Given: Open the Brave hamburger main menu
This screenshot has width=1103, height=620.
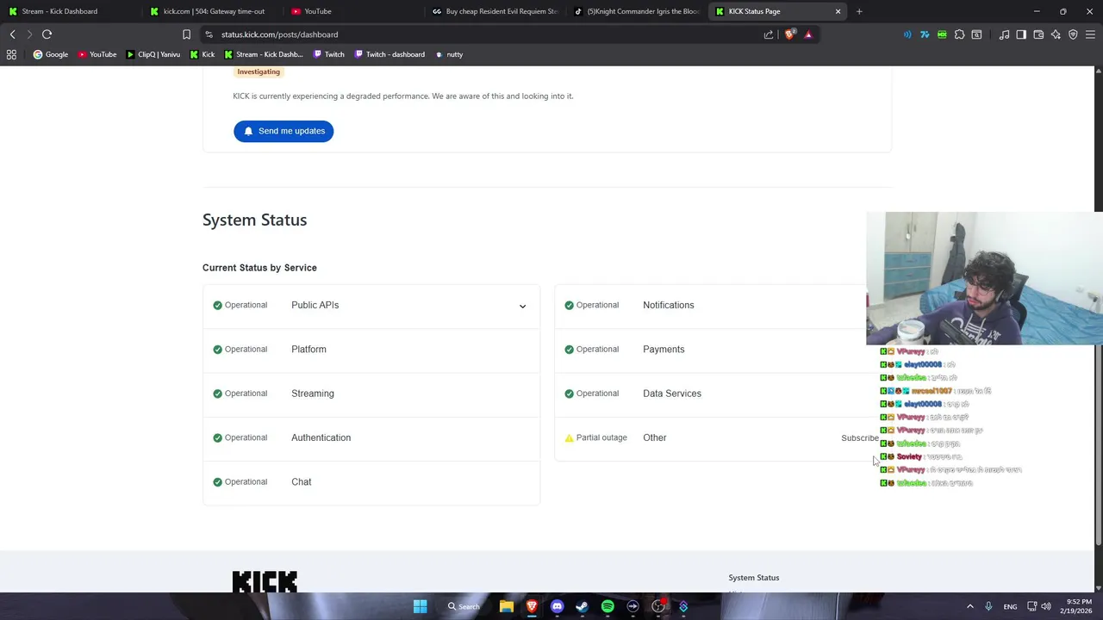Looking at the screenshot, I should pyautogui.click(x=1090, y=34).
